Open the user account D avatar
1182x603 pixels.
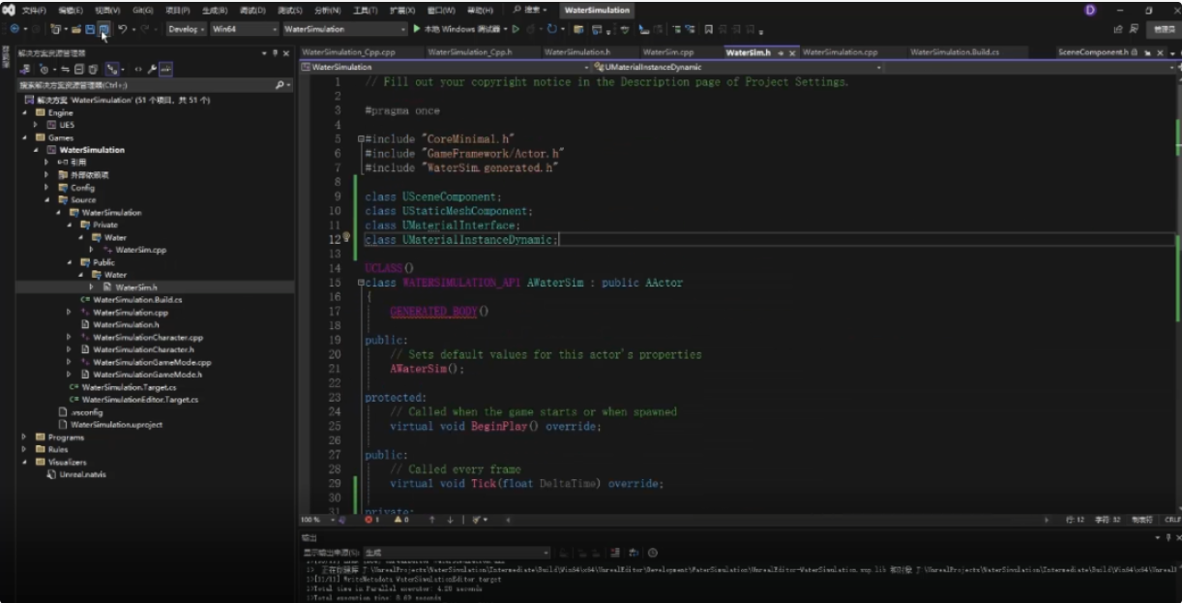[x=1091, y=10]
